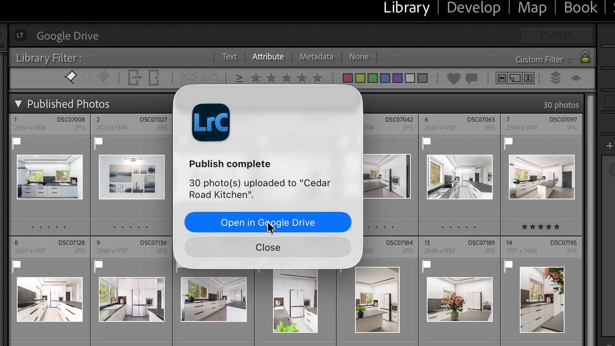
Task: Filter by green color label swatch
Action: click(372, 78)
